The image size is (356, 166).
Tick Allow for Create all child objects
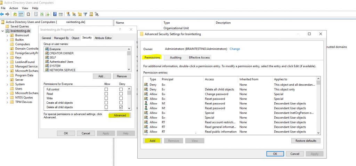(x=106, y=103)
